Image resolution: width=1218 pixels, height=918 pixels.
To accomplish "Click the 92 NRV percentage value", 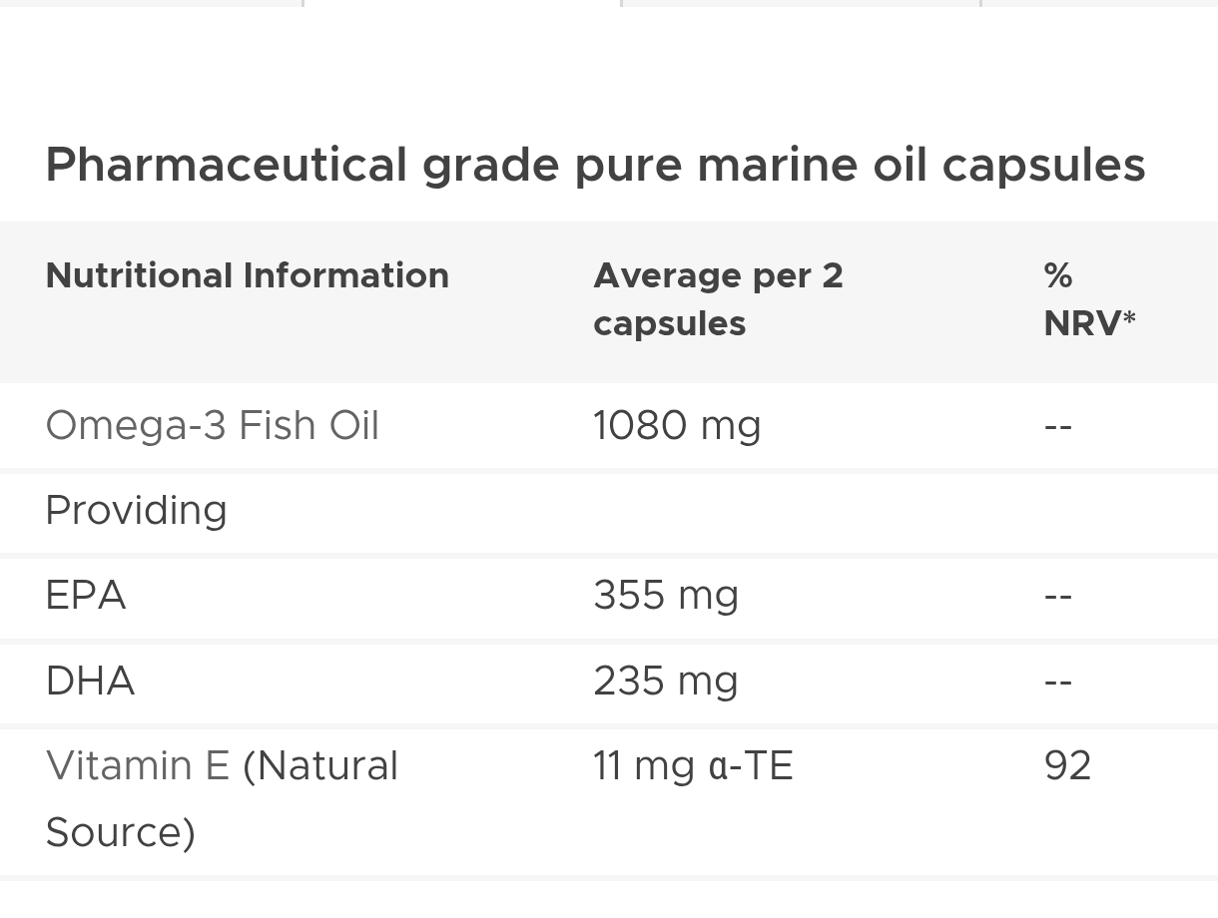I will click(x=1067, y=766).
